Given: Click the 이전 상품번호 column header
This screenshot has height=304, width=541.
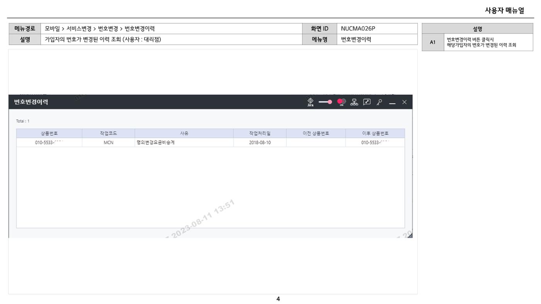Looking at the screenshot, I should click(x=316, y=133).
